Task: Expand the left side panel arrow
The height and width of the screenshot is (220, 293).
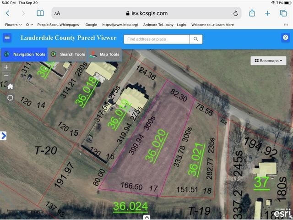Action: [4, 136]
